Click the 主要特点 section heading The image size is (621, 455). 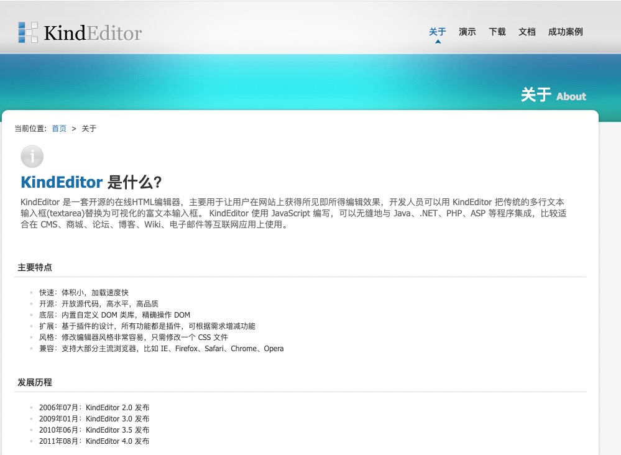point(35,267)
